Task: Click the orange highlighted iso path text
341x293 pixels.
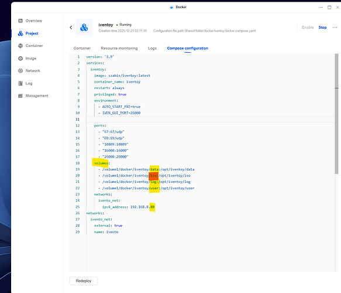Action: coord(153,176)
